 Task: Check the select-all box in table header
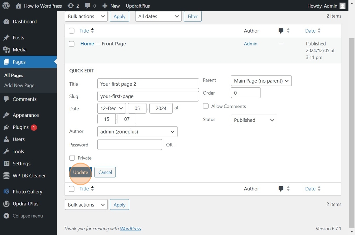point(72,31)
